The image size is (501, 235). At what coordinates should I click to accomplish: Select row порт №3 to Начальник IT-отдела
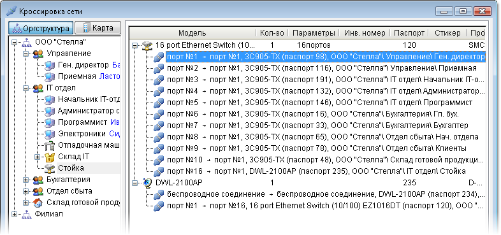click(326, 80)
